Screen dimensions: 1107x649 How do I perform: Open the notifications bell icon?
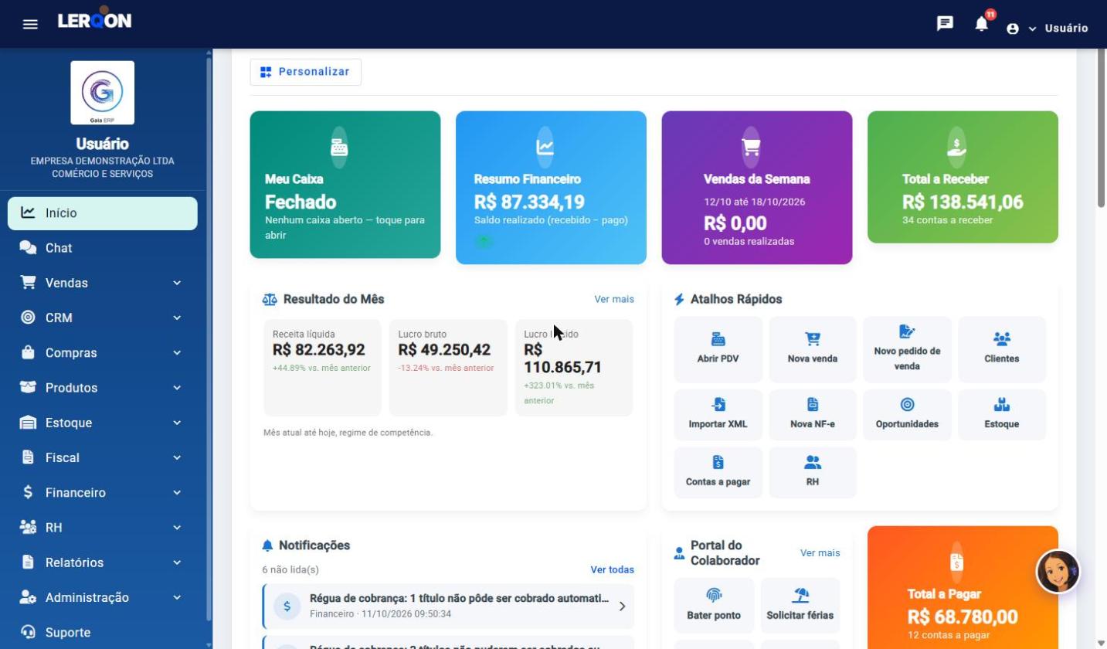[x=982, y=24]
